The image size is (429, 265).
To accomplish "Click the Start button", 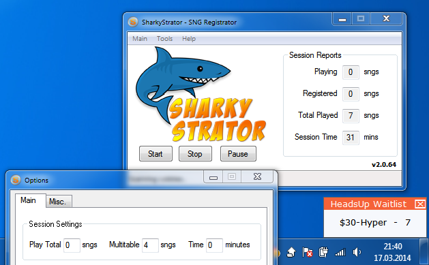I will [156, 153].
